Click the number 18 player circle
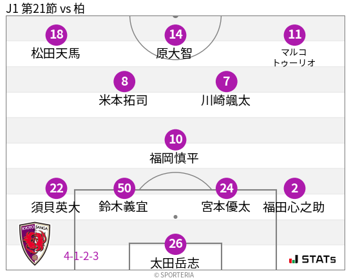Viewport: 351px width, 280px height. coord(57,35)
